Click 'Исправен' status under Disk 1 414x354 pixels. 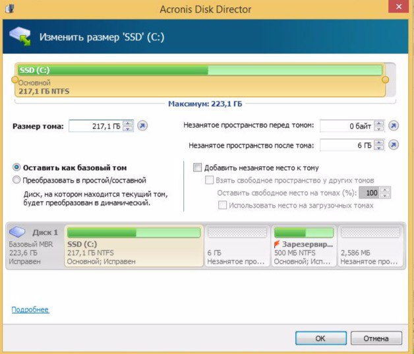[24, 261]
